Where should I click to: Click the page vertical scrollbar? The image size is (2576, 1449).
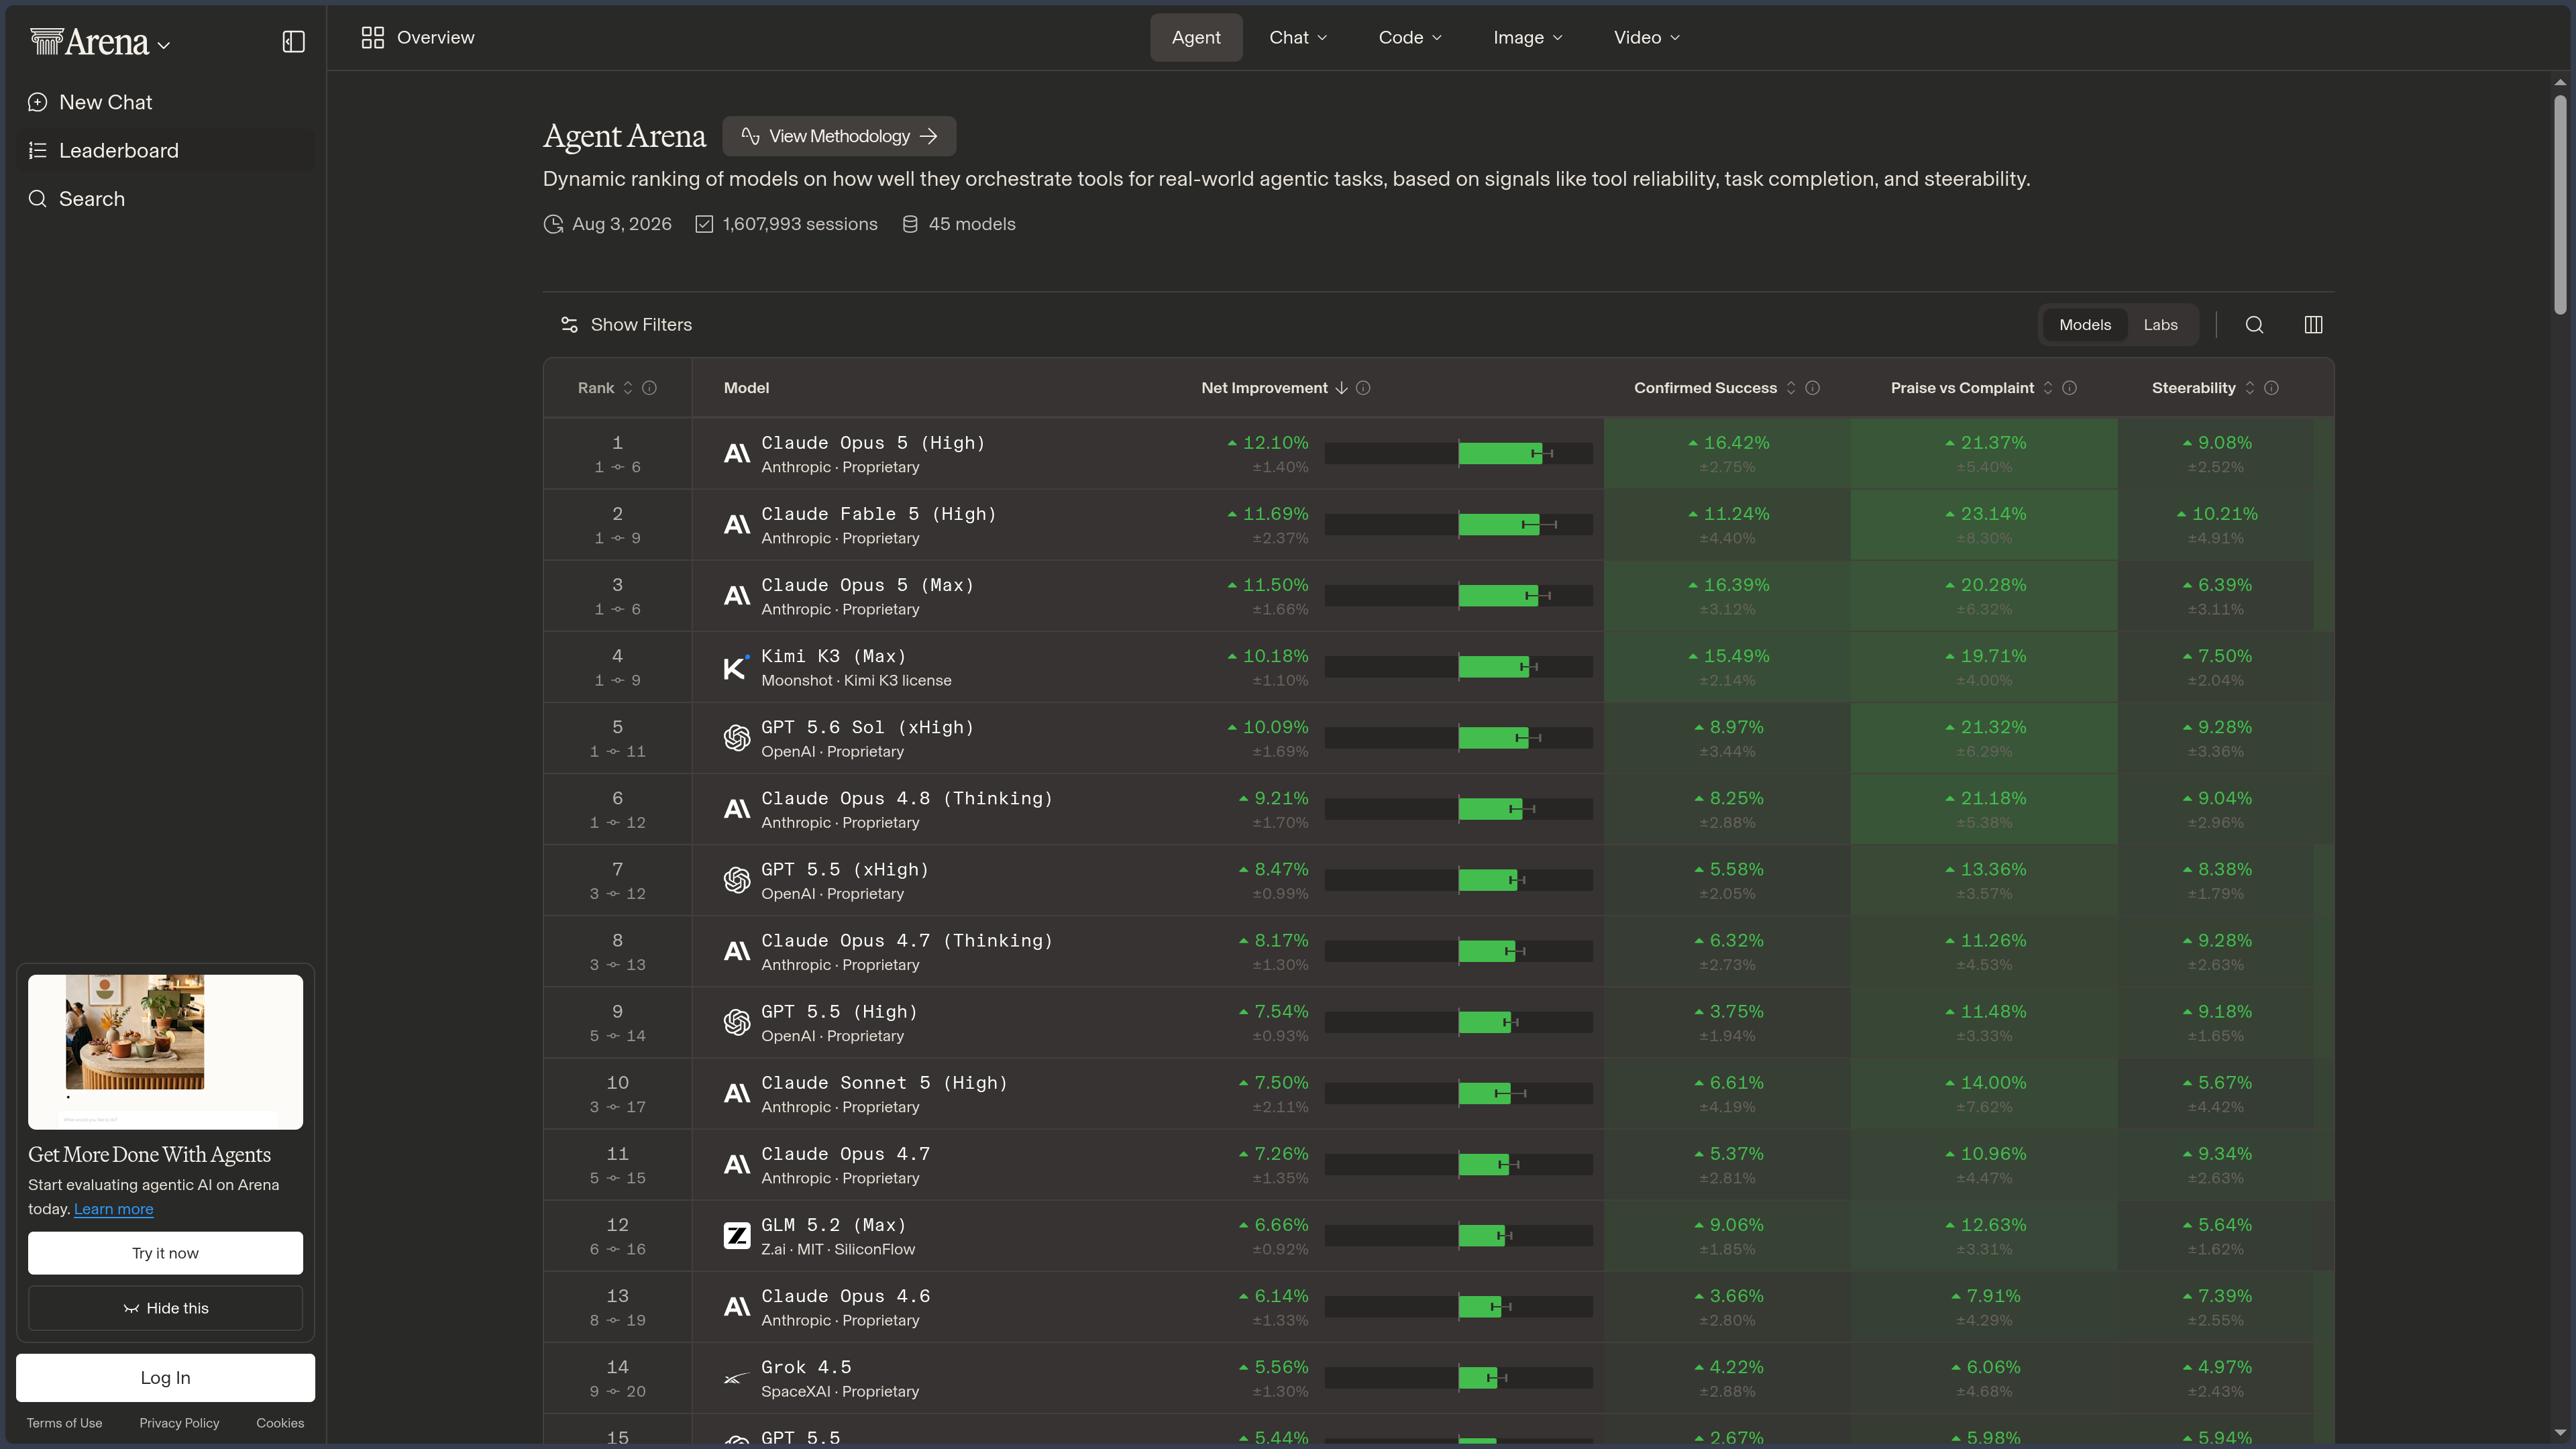2560,205
